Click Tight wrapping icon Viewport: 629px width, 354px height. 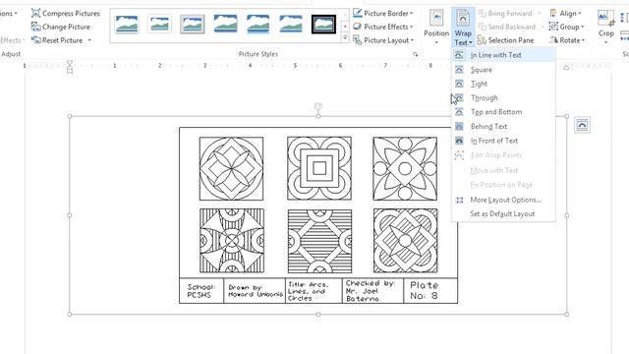459,84
